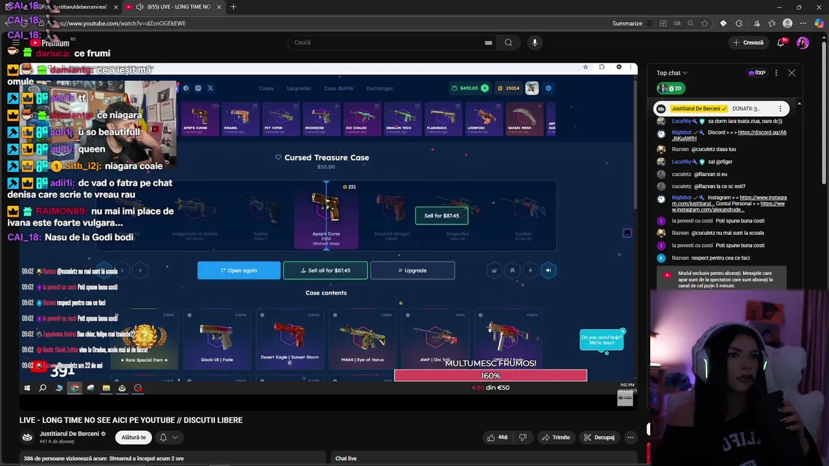The width and height of the screenshot is (829, 466).
Task: Open the Discord link in chat
Action: [x=729, y=135]
